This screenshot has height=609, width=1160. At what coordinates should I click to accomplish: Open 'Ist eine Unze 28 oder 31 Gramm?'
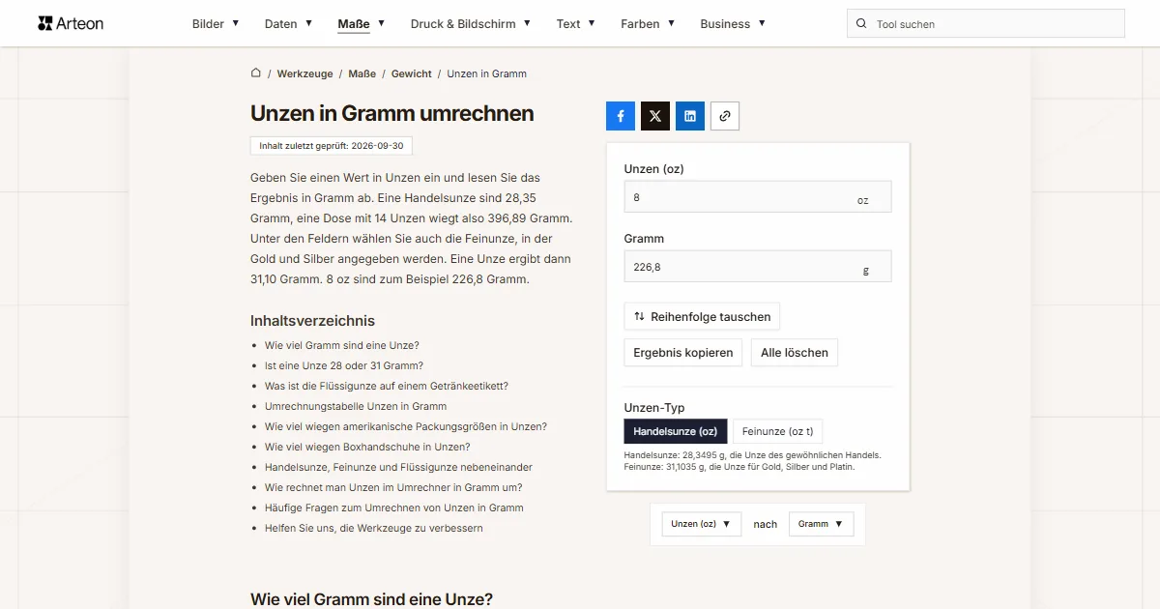click(x=344, y=365)
